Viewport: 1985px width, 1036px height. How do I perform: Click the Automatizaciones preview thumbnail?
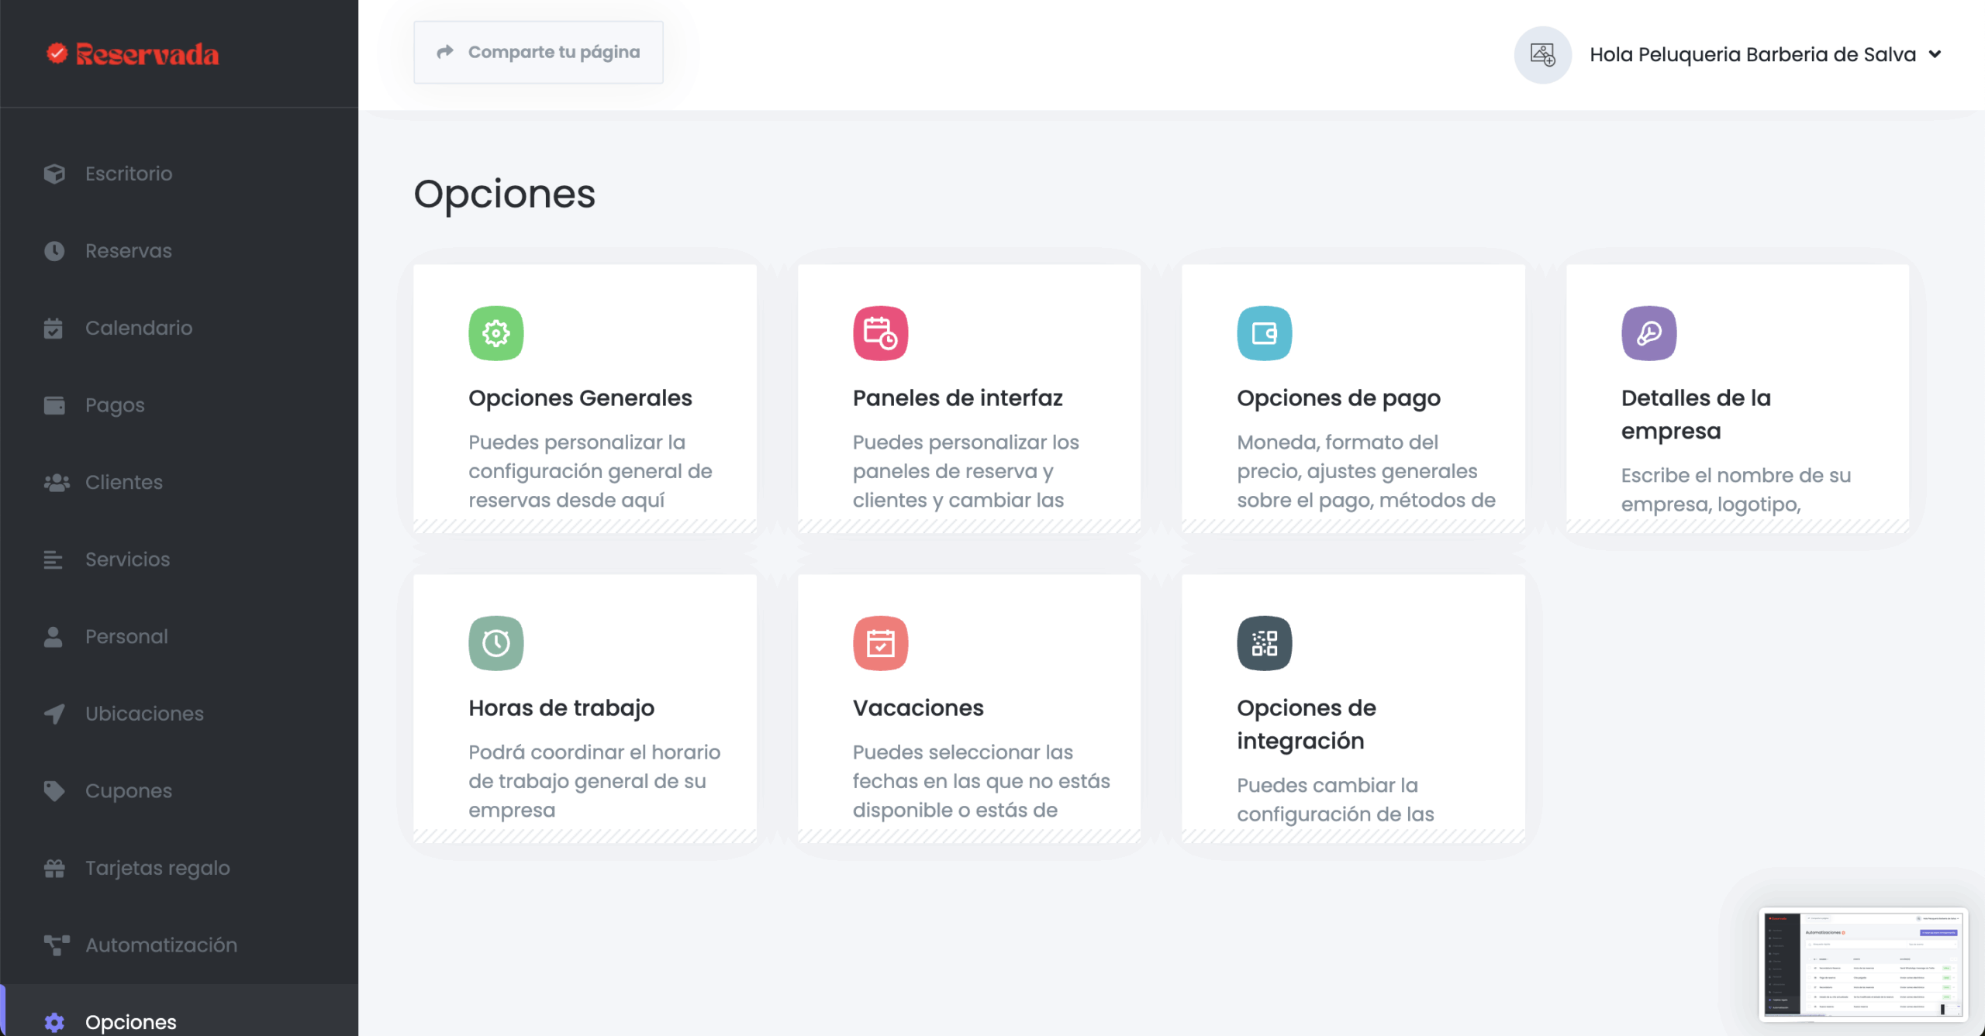coord(1862,963)
